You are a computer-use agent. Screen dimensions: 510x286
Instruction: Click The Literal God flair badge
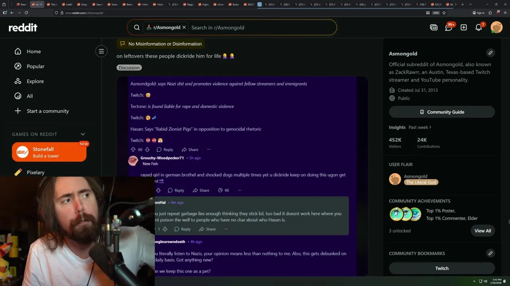(421, 182)
